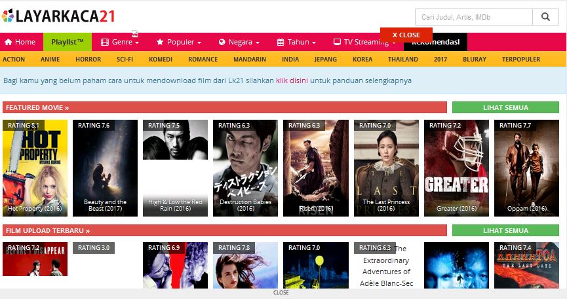Select the ROMANCE category

[x=203, y=60]
